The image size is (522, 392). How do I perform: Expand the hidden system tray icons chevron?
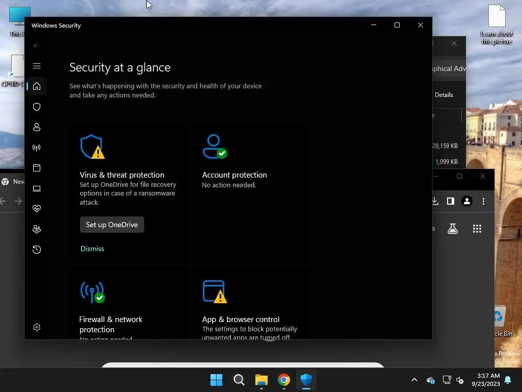(x=414, y=380)
